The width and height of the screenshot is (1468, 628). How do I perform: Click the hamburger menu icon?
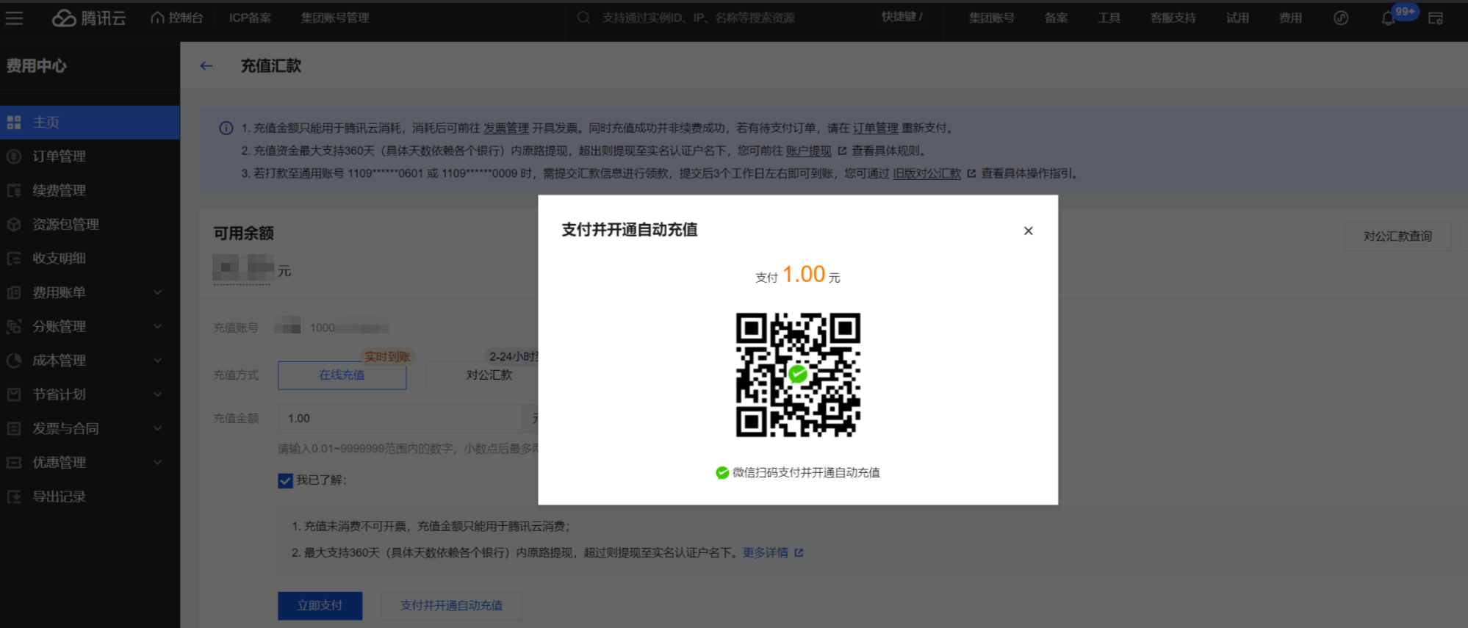pos(14,18)
